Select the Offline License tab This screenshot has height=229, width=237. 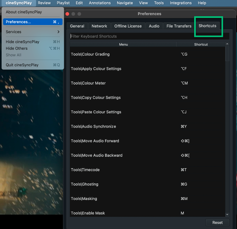coord(128,26)
